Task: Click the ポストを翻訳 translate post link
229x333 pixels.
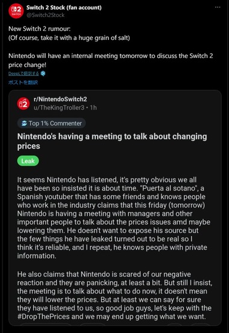Action: (x=23, y=83)
